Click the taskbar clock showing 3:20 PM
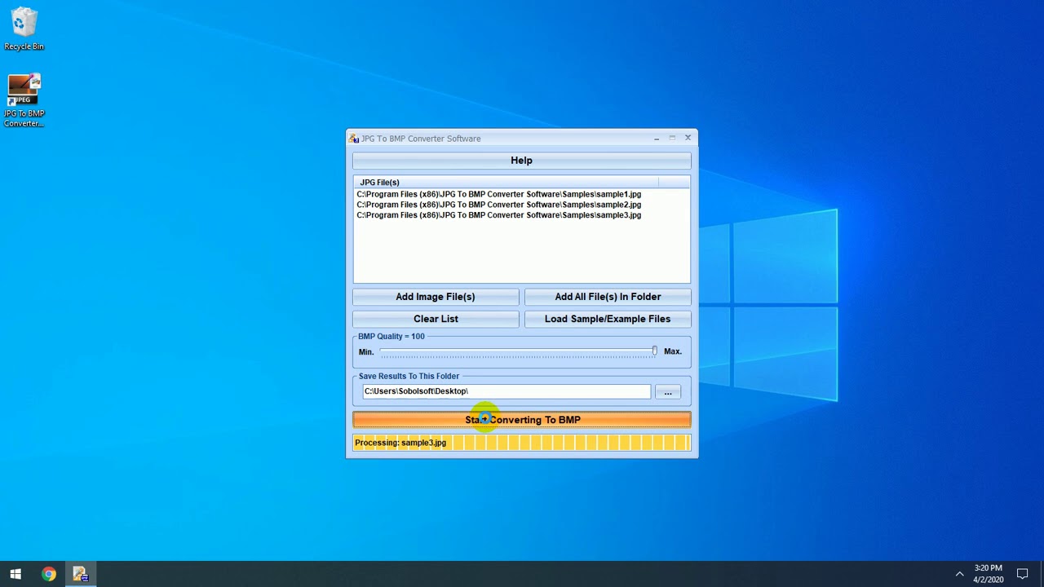Image resolution: width=1044 pixels, height=587 pixels. [988, 574]
